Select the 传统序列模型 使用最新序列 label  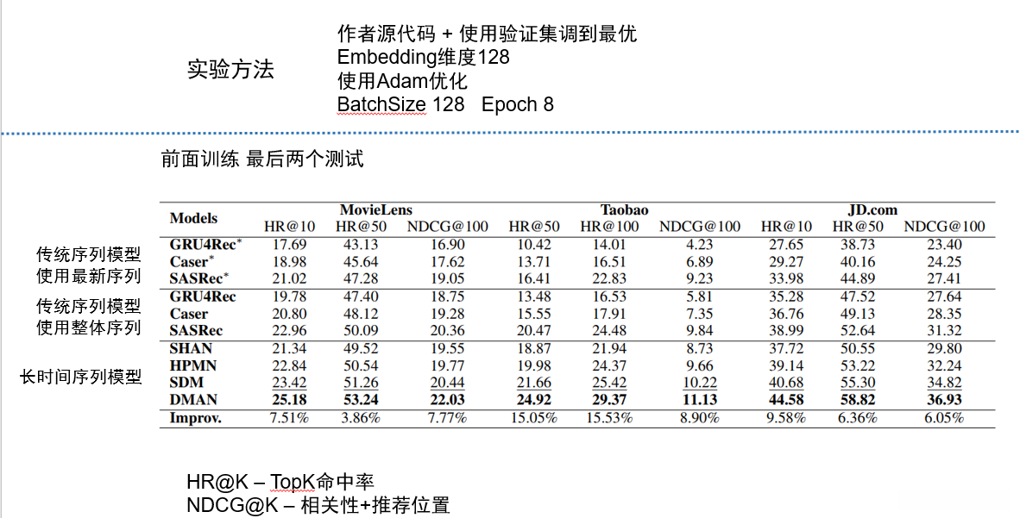[x=89, y=265]
